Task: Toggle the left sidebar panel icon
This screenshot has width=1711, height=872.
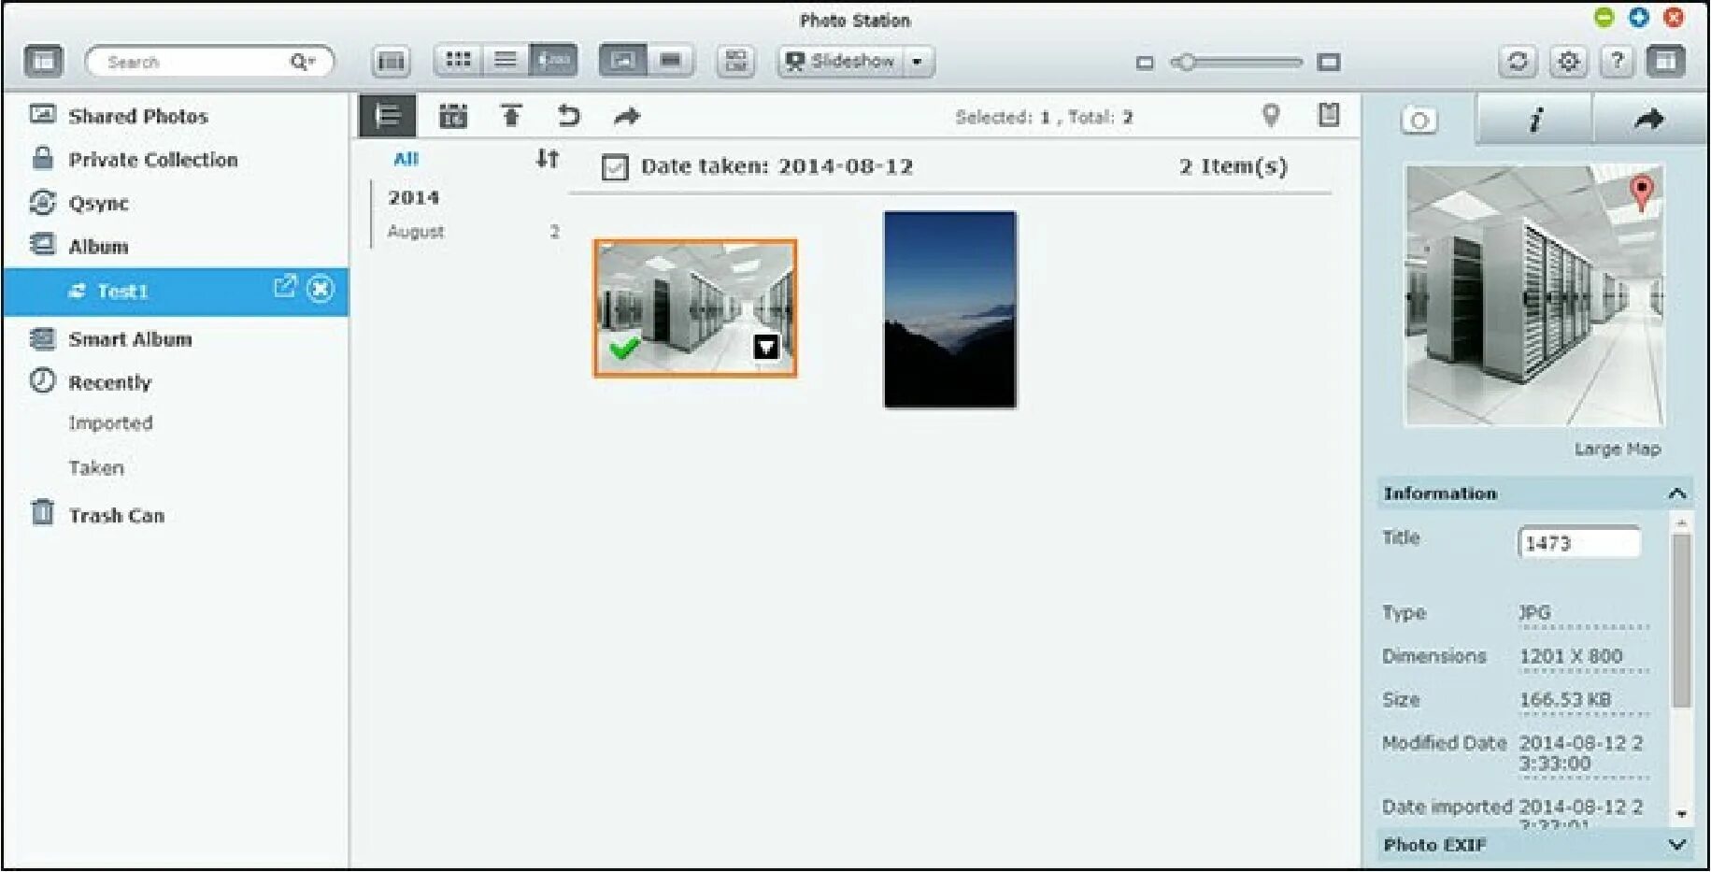Action: click(x=43, y=62)
